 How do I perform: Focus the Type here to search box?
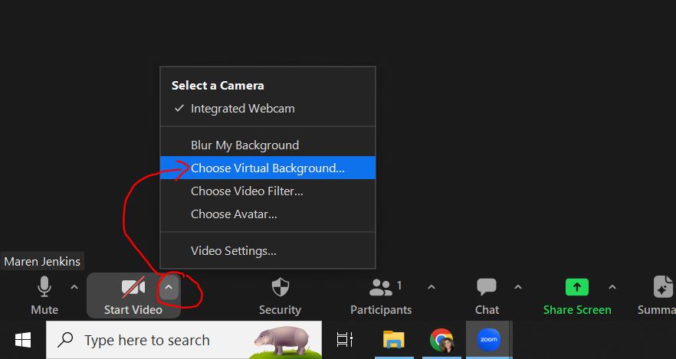(184, 340)
